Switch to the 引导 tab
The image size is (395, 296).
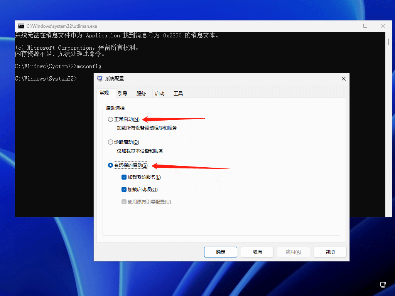point(123,94)
